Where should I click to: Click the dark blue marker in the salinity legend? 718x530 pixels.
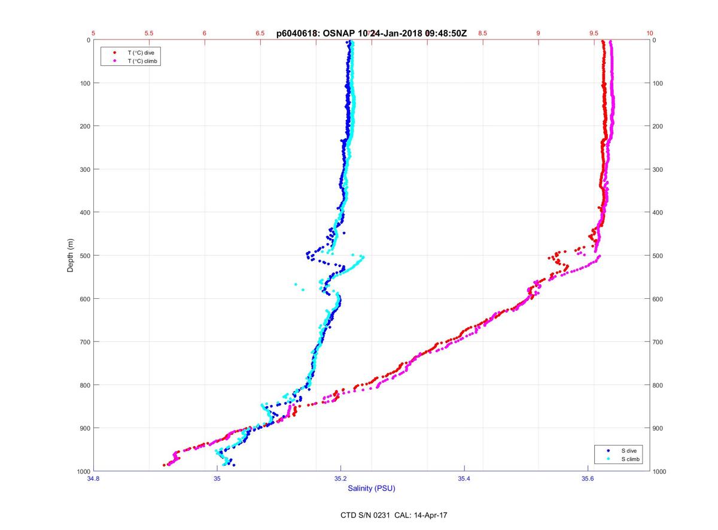tap(608, 450)
